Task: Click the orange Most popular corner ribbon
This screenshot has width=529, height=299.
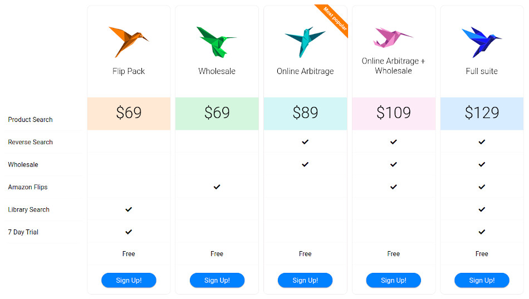Action: [334, 19]
